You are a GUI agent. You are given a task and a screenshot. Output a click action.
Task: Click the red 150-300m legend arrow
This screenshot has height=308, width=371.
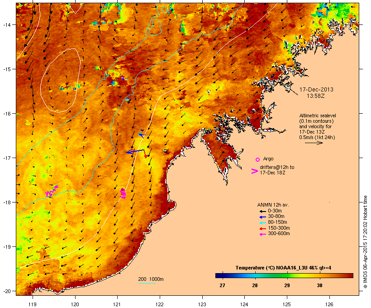(262, 228)
